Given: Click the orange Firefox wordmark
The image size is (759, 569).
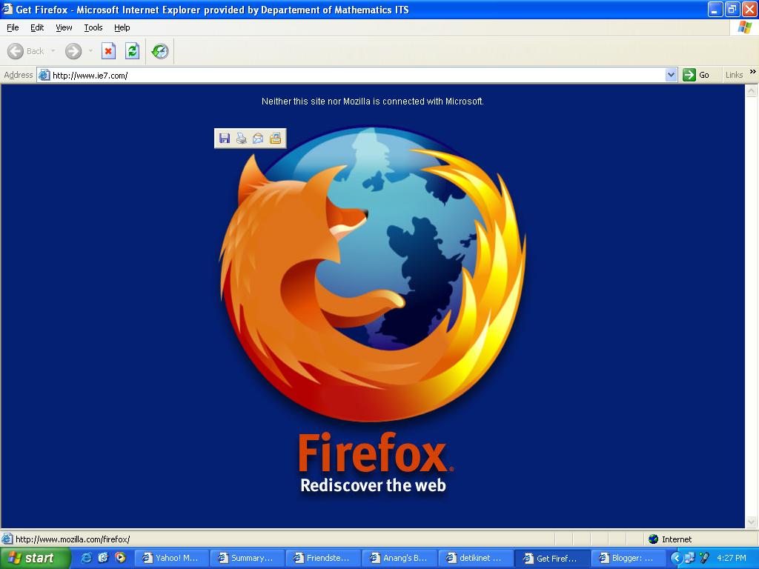Looking at the screenshot, I should (376, 453).
